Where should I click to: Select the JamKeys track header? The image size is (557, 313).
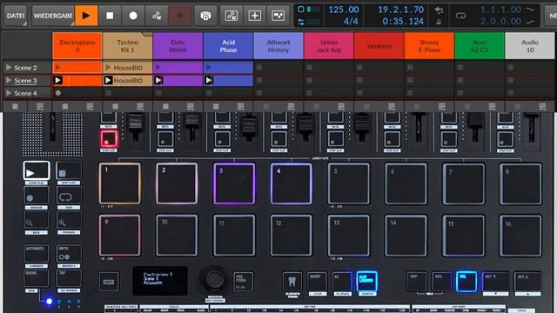tap(379, 46)
